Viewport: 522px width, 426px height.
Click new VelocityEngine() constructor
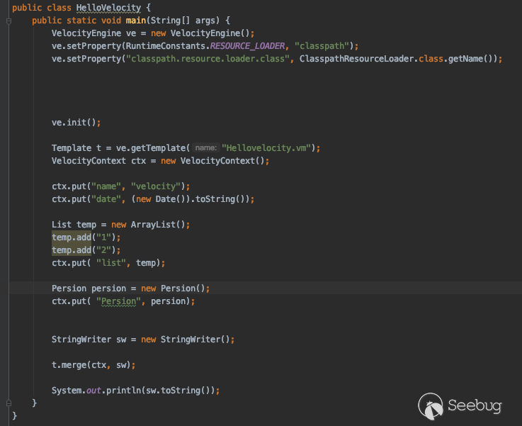(x=200, y=33)
